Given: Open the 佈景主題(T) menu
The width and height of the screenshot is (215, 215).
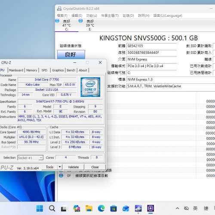Looking at the screenshot, I should 110,15.
